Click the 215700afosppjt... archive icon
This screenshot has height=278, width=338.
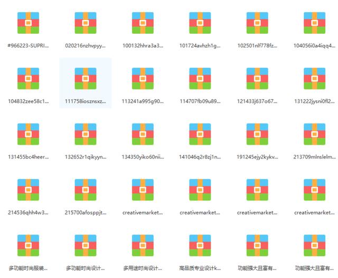86,190
